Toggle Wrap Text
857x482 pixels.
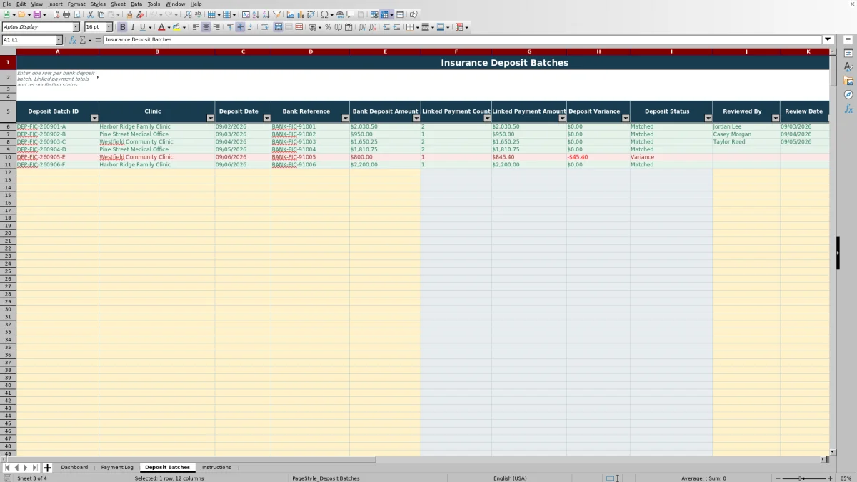click(x=264, y=27)
